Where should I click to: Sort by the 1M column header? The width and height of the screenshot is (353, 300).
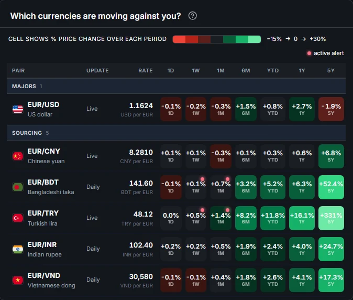220,71
